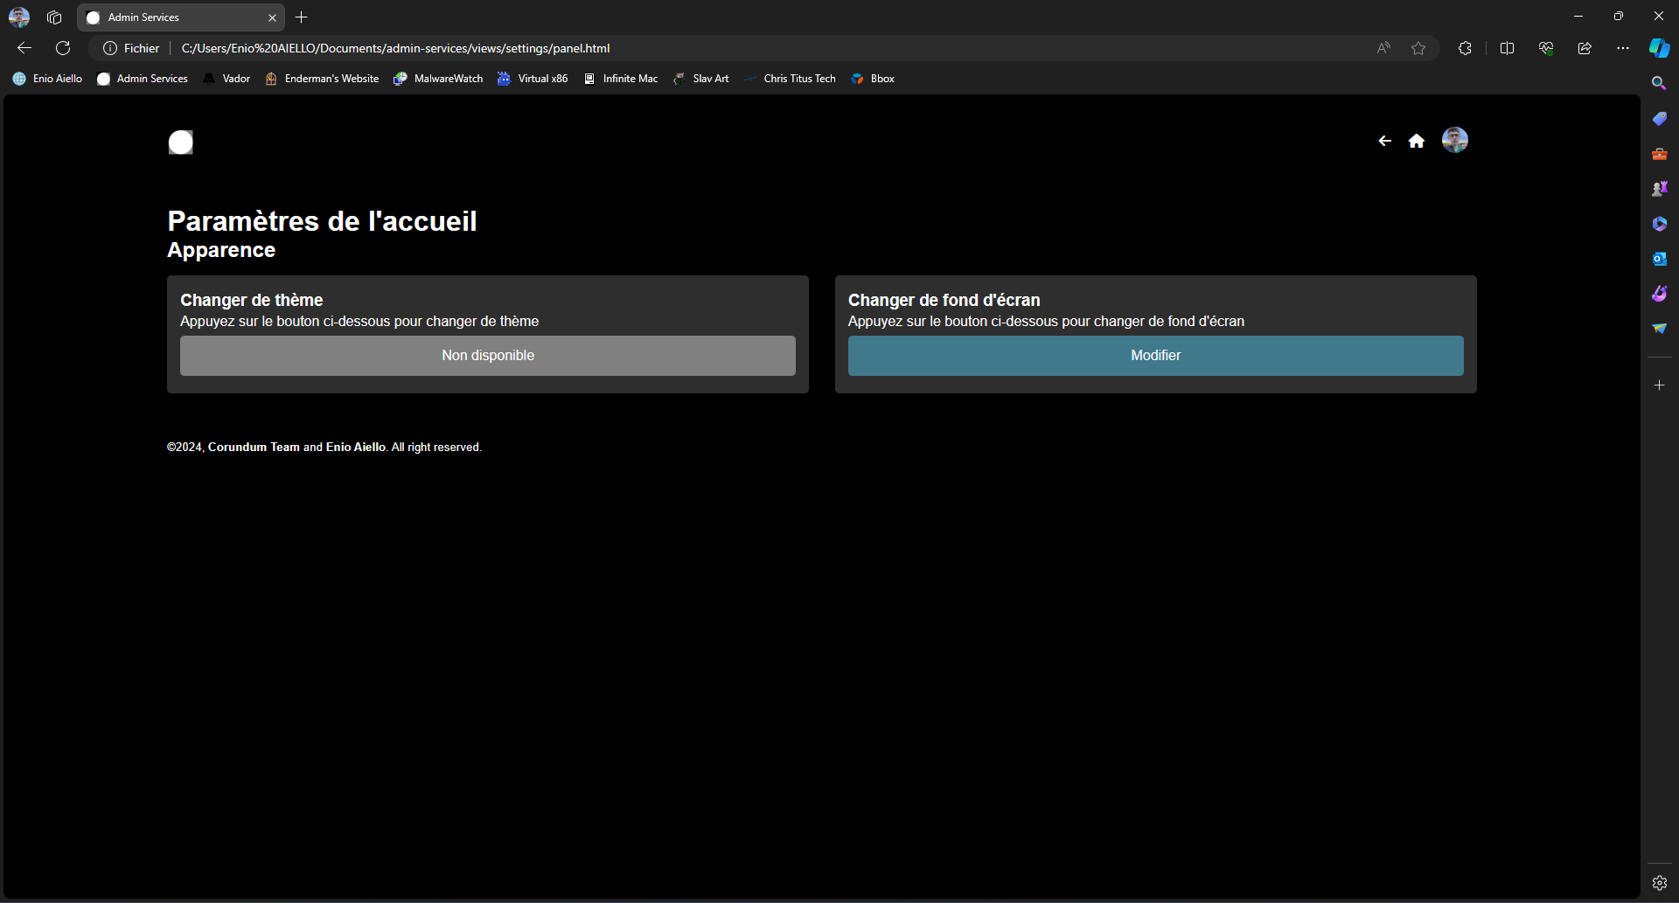Click the Non disponible theme button
The image size is (1679, 903).
tap(488, 356)
